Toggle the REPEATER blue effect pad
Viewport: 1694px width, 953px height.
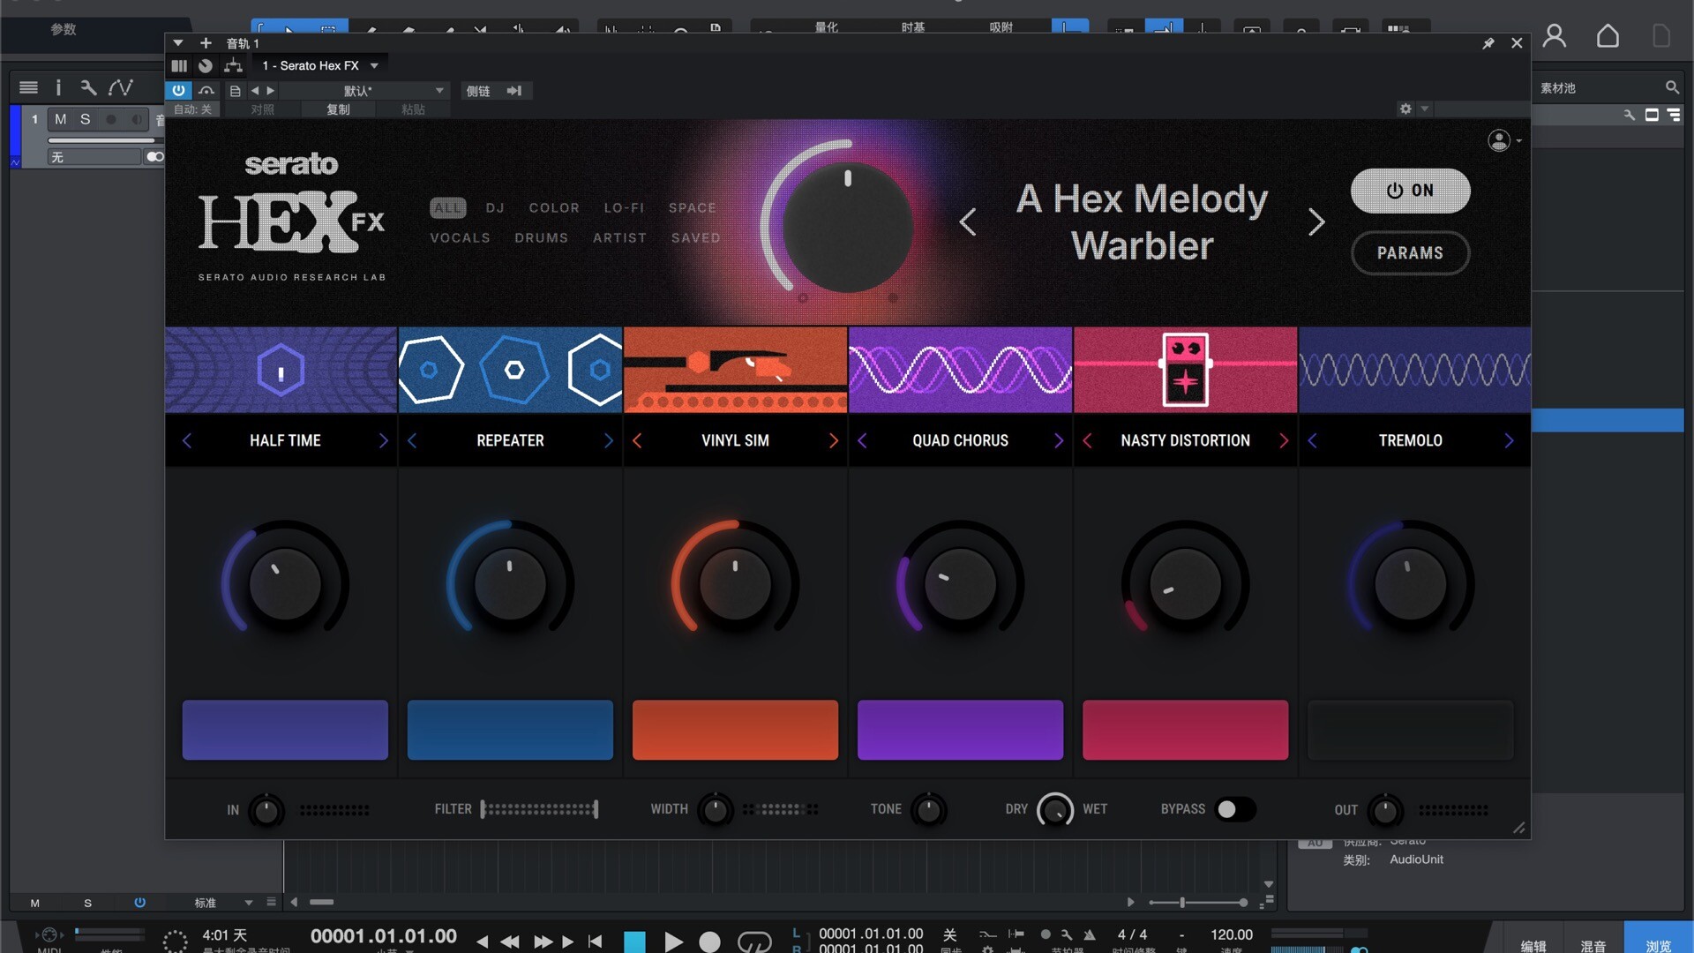pyautogui.click(x=510, y=730)
